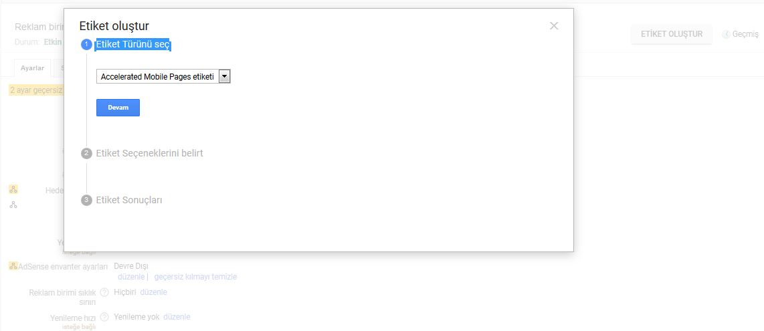This screenshot has height=331, width=764.
Task: Click the step 3 circle icon
Action: click(x=86, y=200)
